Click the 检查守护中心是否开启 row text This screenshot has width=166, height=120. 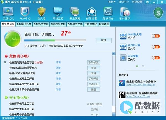[x=22, y=109]
